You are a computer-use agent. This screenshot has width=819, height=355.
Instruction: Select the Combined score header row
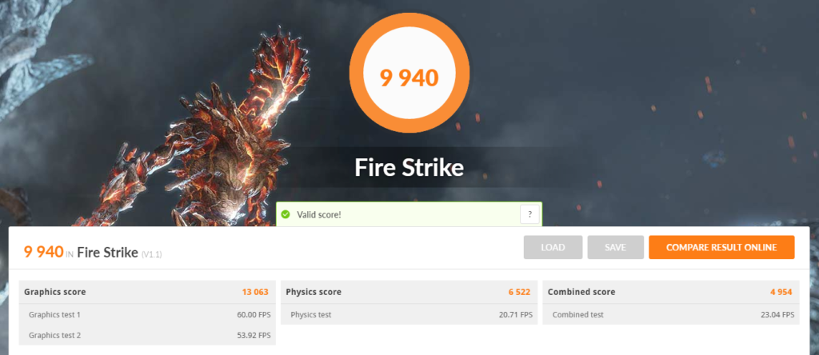[671, 292]
